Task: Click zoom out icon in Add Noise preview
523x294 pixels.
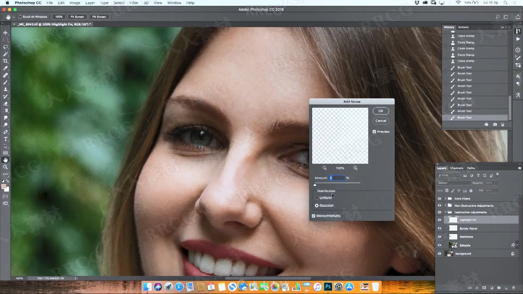Action: click(x=324, y=168)
